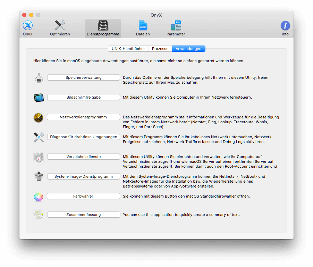
Task: Start Diagnose für drahtlose Umgebungen
Action: point(83,137)
